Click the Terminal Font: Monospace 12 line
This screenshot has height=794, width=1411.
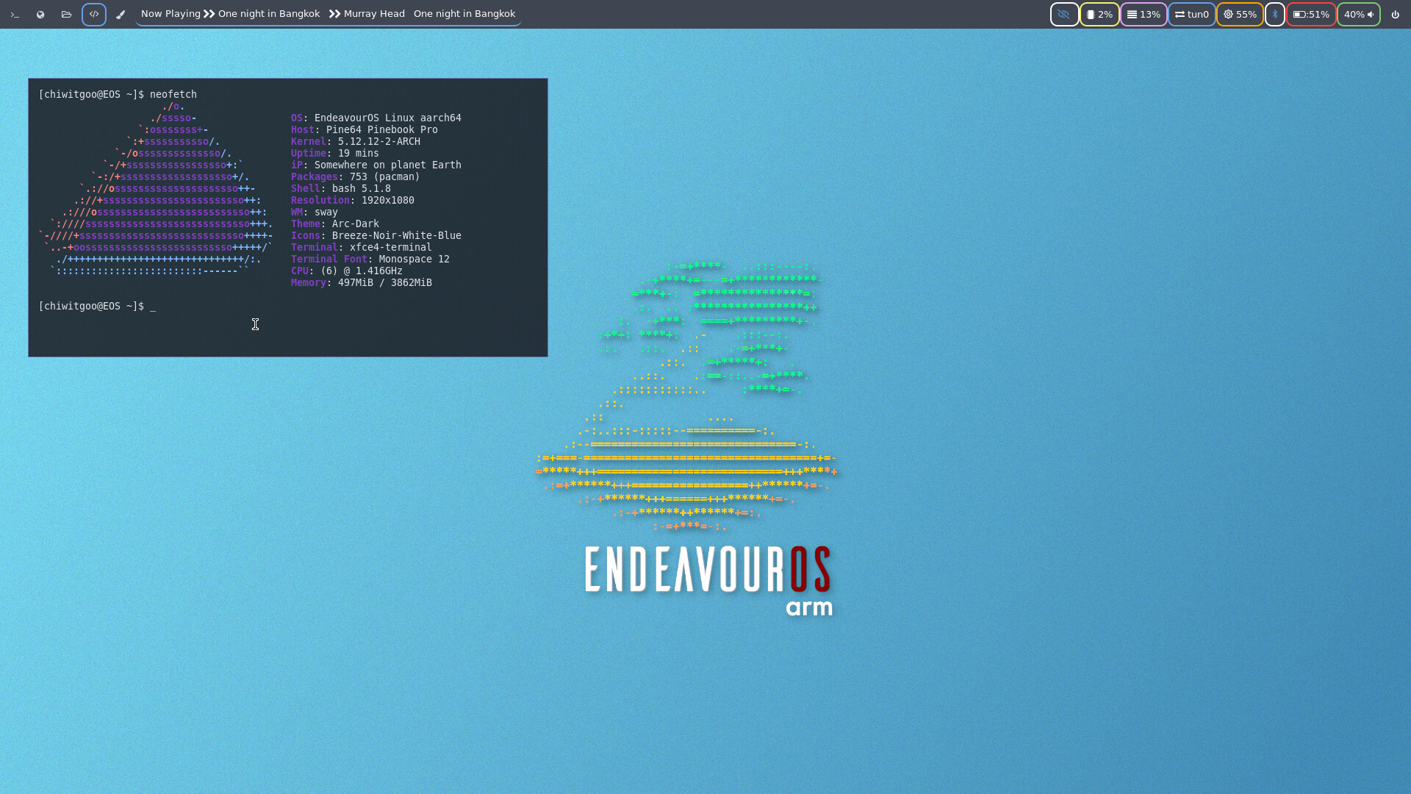click(x=370, y=259)
